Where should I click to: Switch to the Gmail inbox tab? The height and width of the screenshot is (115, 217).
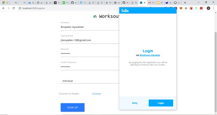pyautogui.click(x=151, y=3)
